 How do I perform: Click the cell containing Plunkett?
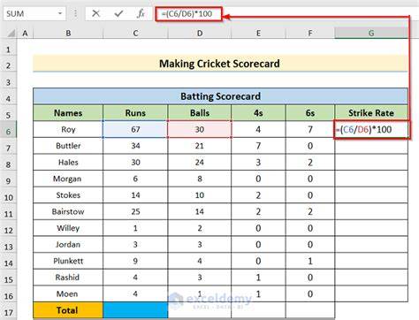point(68,261)
